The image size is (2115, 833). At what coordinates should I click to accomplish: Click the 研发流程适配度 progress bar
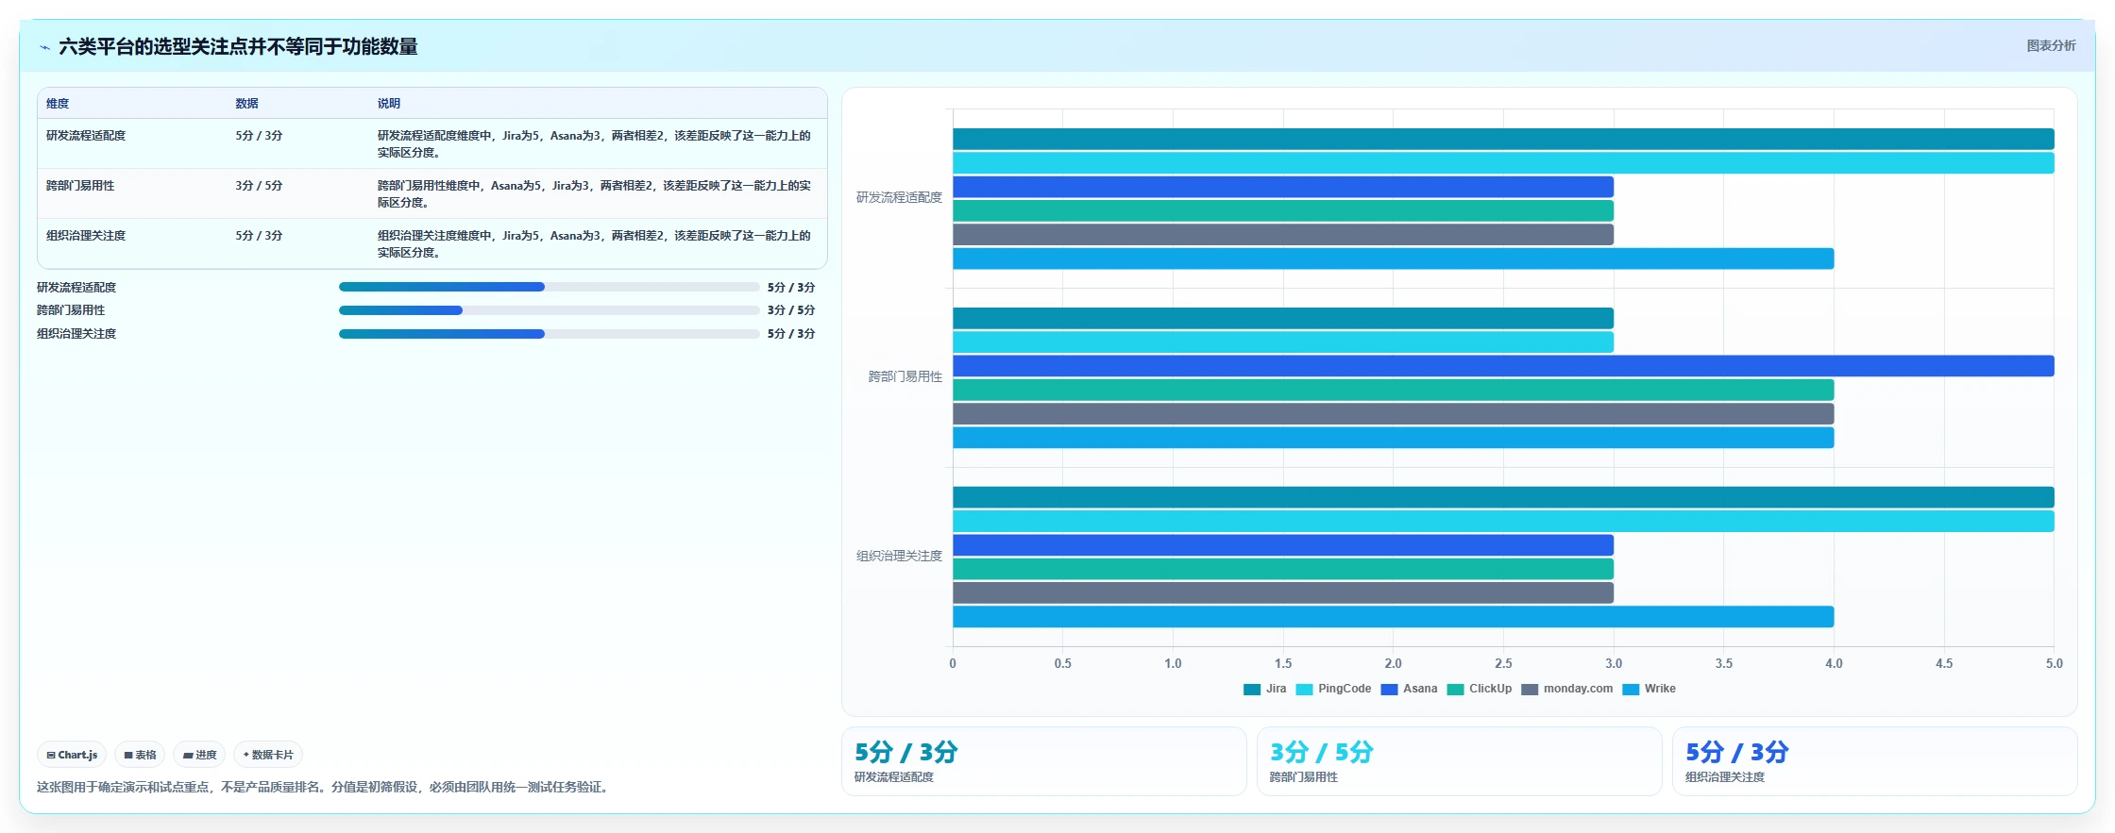coord(549,287)
